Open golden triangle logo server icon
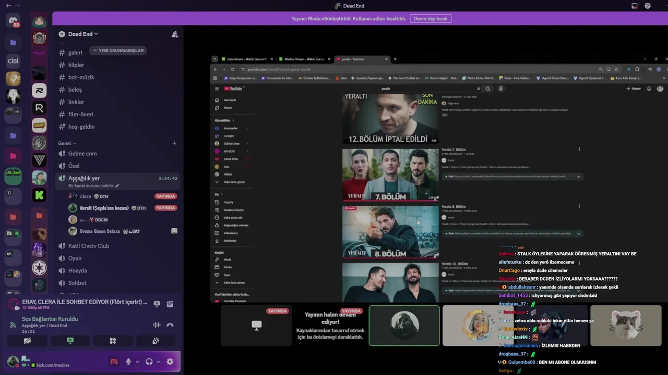 13,79
